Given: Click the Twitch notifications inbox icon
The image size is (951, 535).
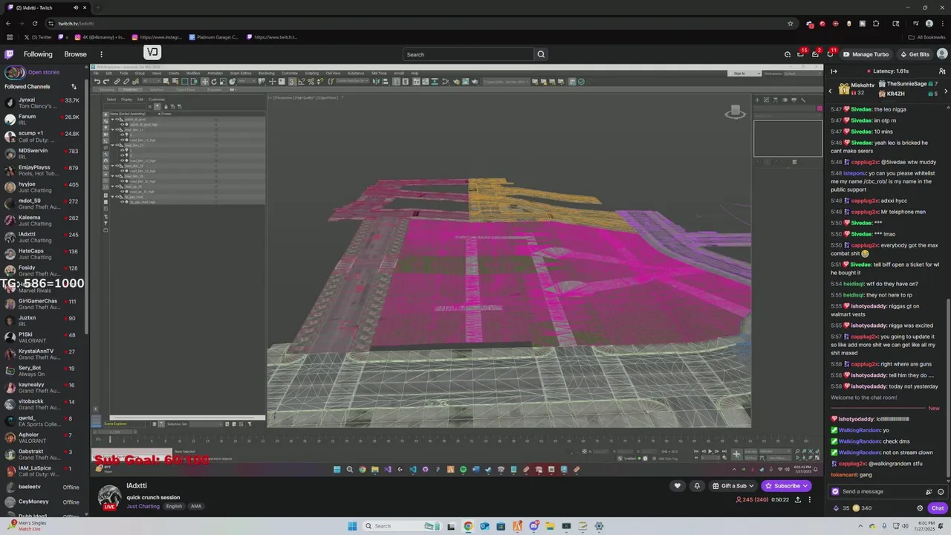Looking at the screenshot, I should coord(815,54).
